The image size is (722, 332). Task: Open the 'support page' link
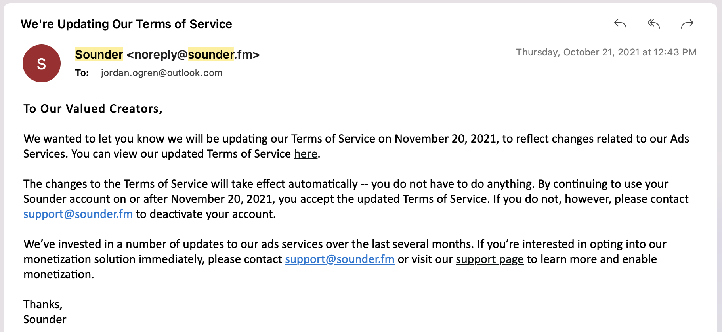490,259
